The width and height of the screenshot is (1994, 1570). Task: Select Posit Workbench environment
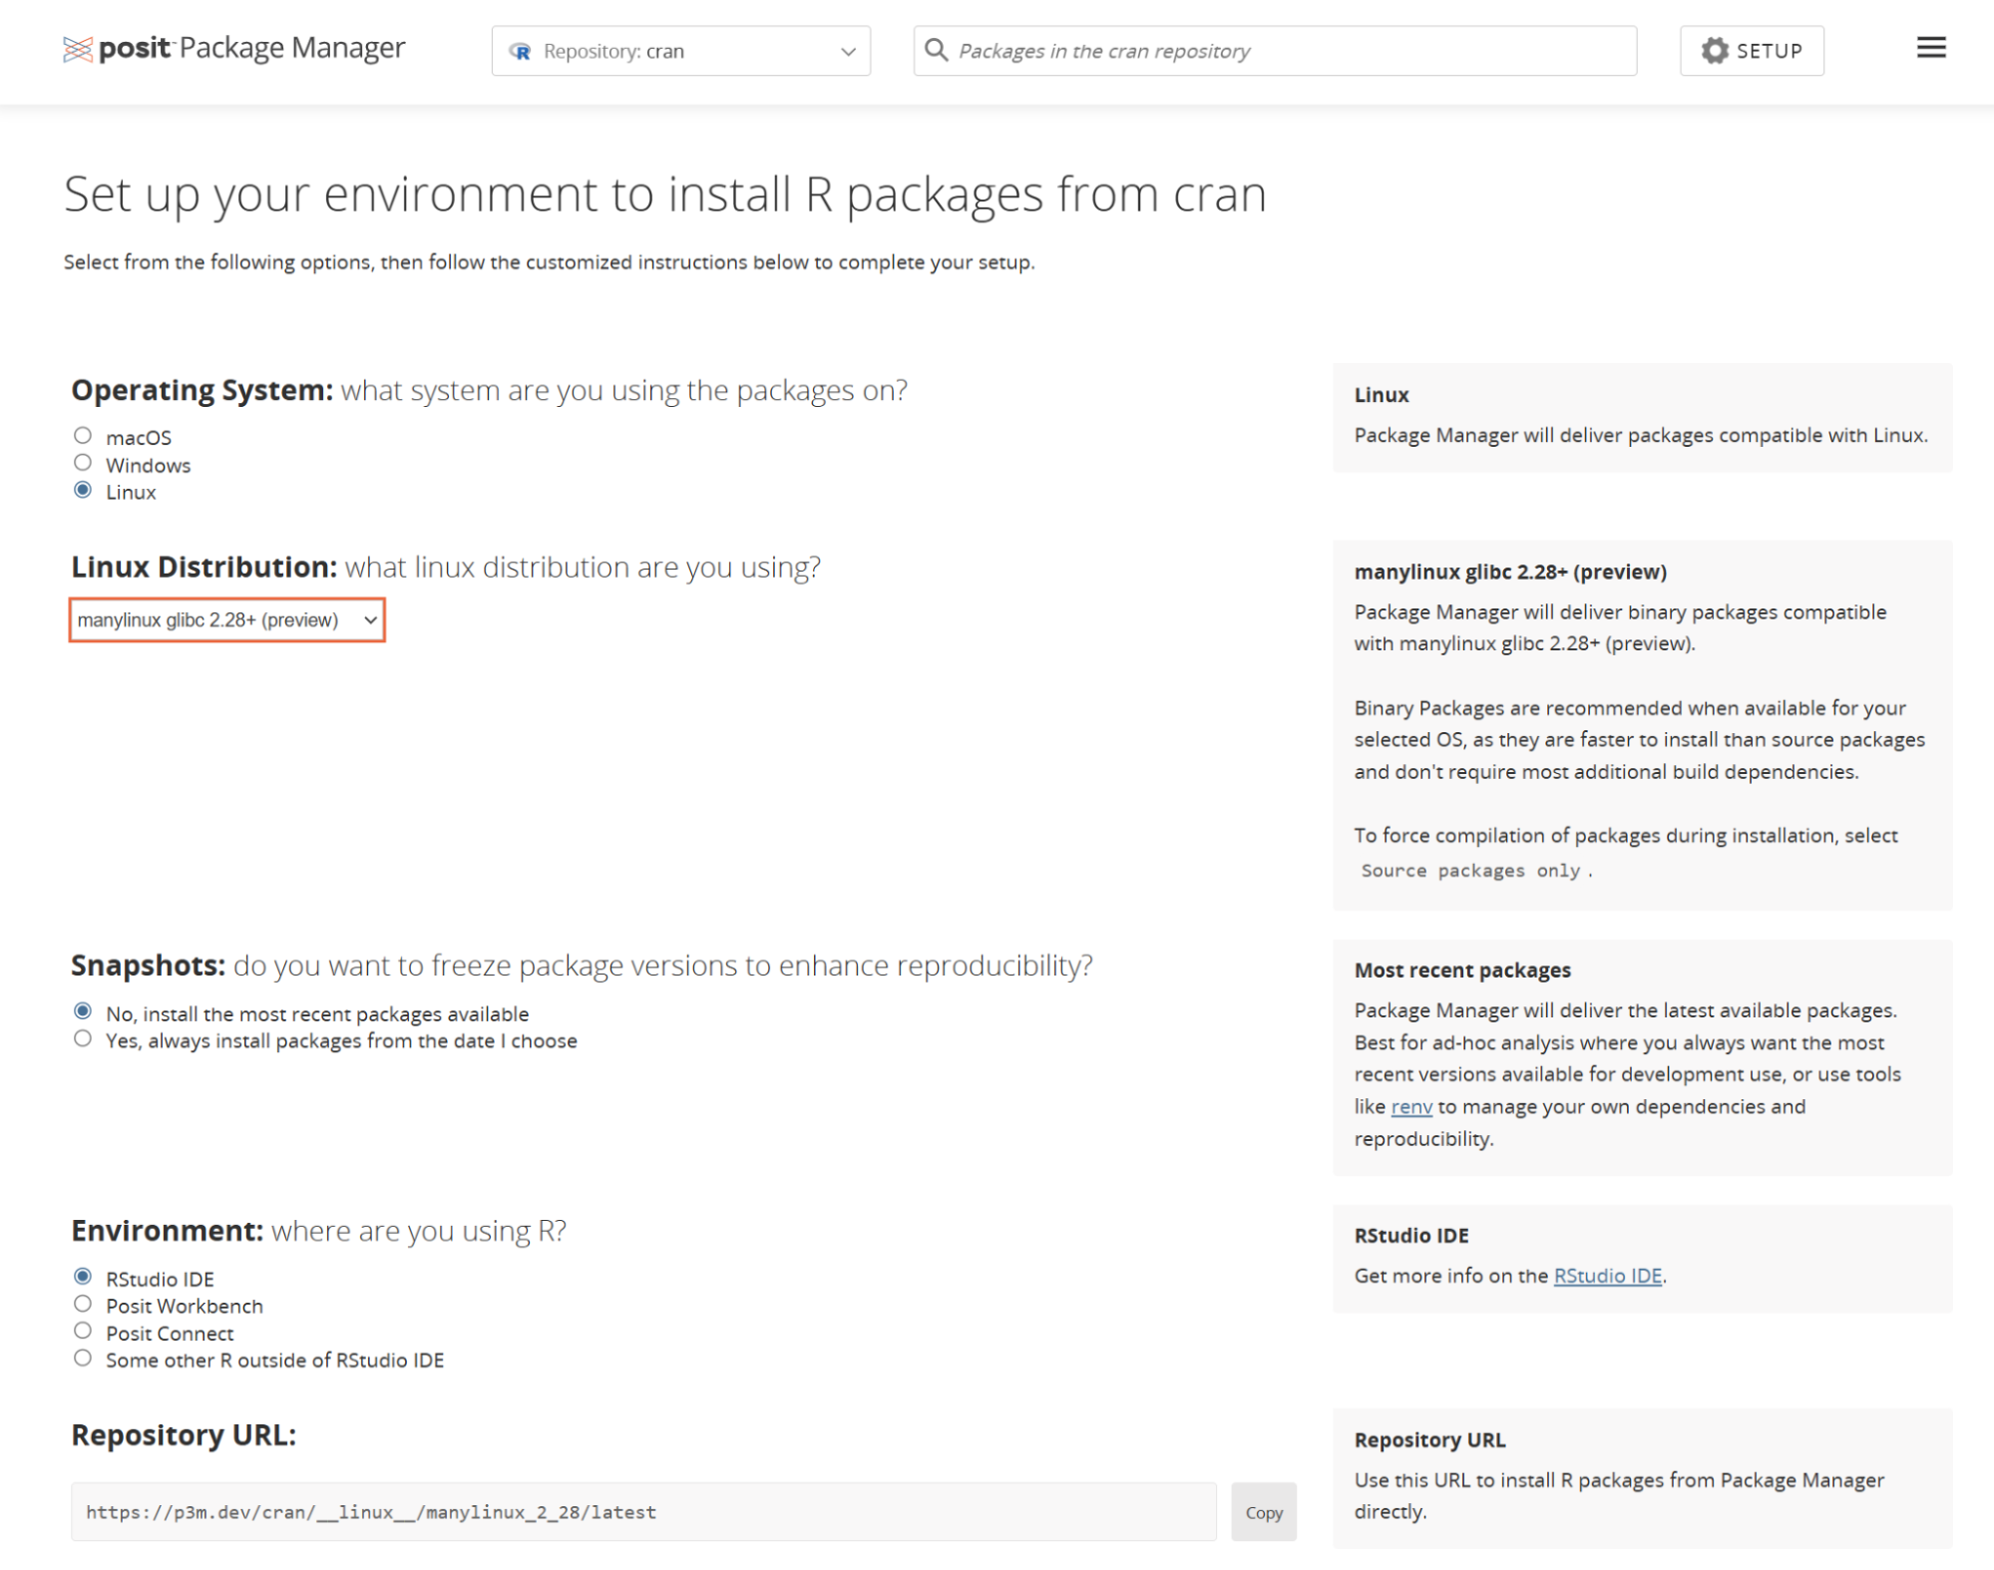tap(83, 1305)
